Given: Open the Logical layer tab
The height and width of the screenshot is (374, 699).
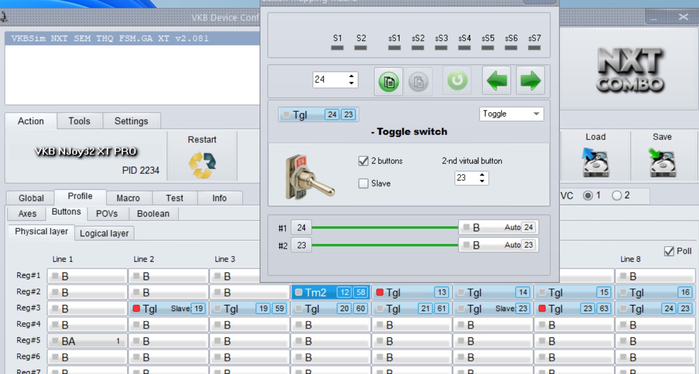Looking at the screenshot, I should click(104, 233).
